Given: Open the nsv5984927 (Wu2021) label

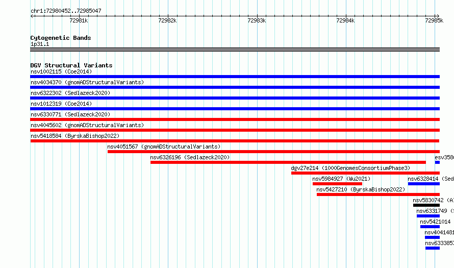Looking at the screenshot, I should point(341,179).
